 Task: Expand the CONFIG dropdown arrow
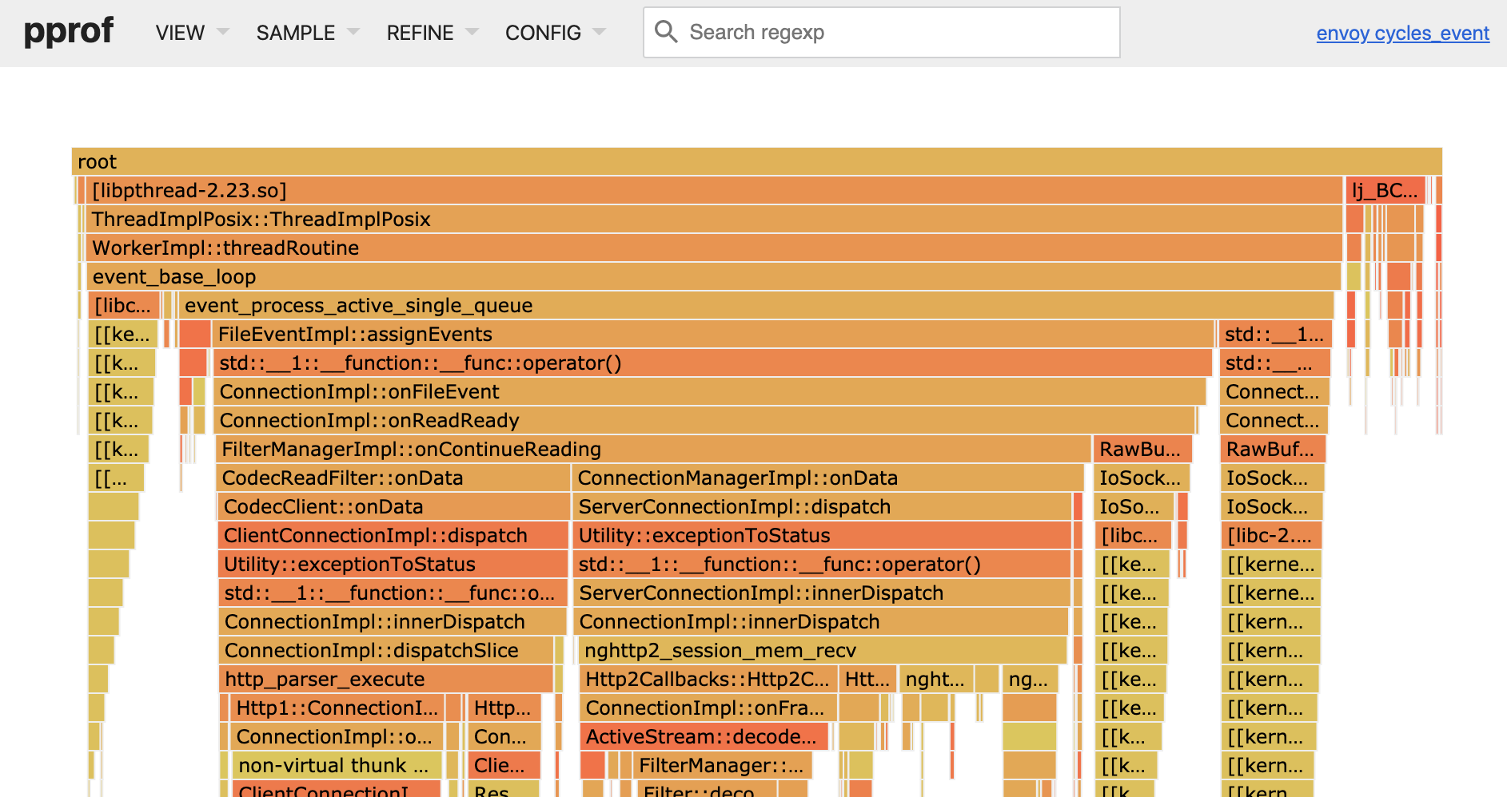click(x=599, y=32)
